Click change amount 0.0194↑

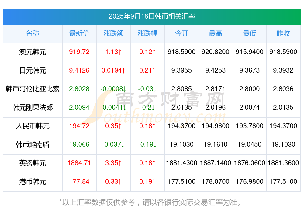[x=113, y=70]
